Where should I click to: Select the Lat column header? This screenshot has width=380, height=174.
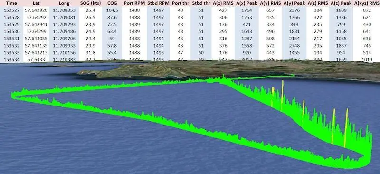[36, 3]
